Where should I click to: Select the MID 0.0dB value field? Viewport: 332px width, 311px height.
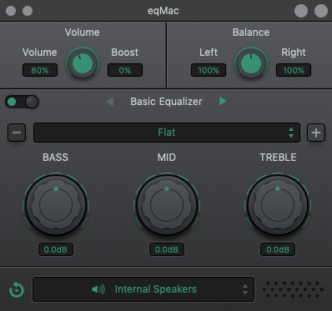point(167,249)
